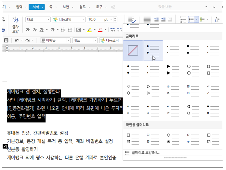Toggle the dotted character outline icon
The image size is (226, 170).
(x=63, y=30)
